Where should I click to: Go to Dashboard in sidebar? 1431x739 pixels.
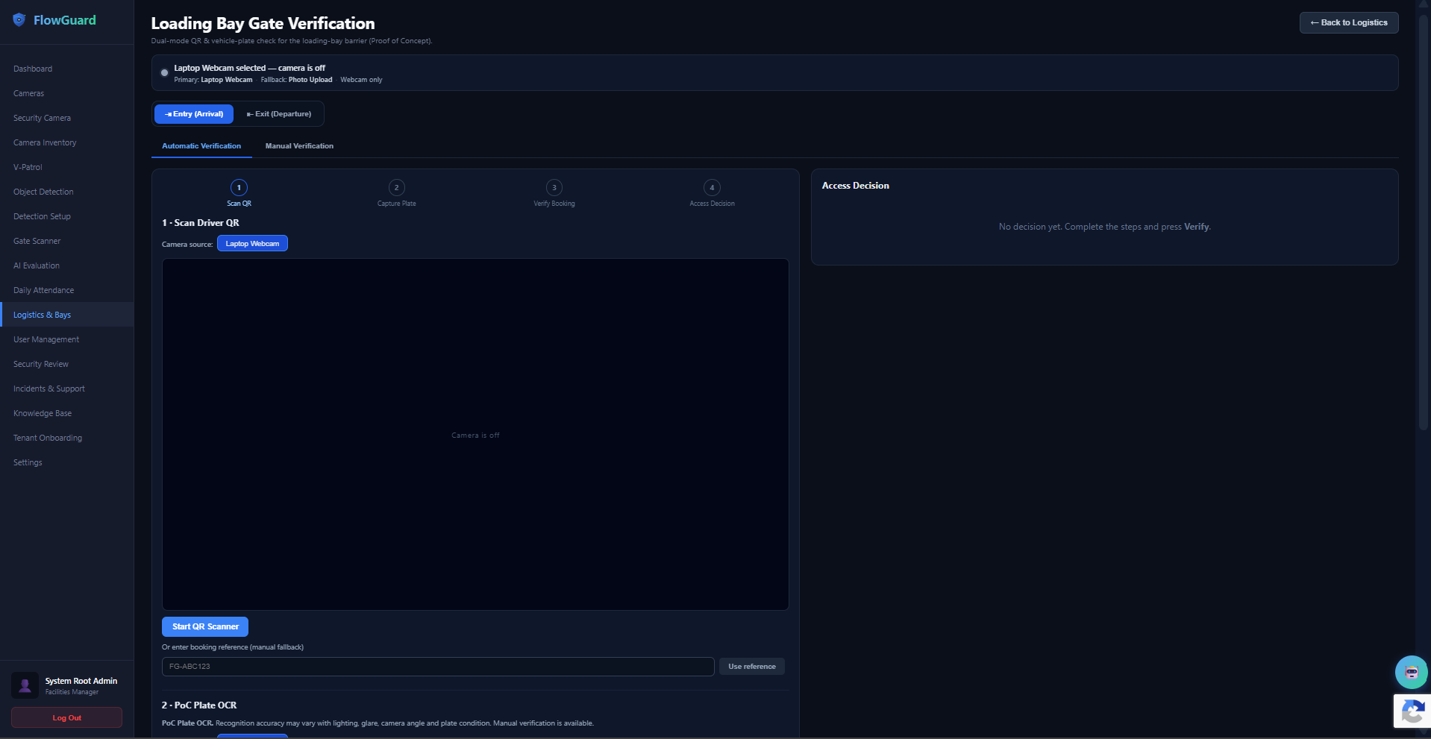67,69
